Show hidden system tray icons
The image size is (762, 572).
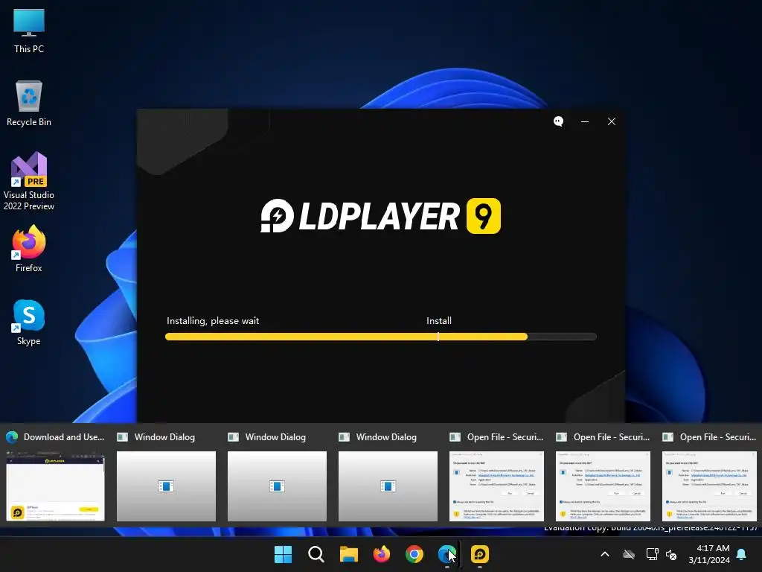[x=604, y=554]
